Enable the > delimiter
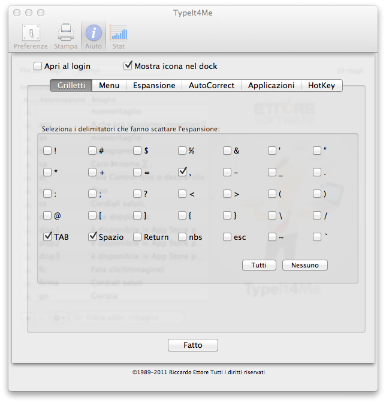Image resolution: width=386 pixels, height=403 pixels. pyautogui.click(x=227, y=194)
